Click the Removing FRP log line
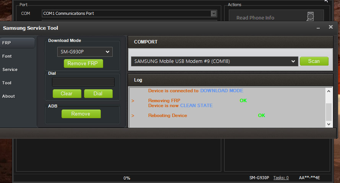 pos(164,101)
